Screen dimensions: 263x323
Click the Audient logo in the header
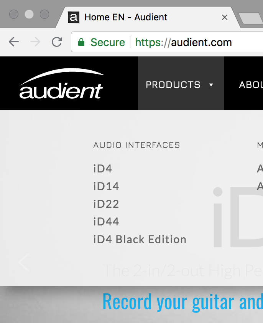[x=62, y=84]
